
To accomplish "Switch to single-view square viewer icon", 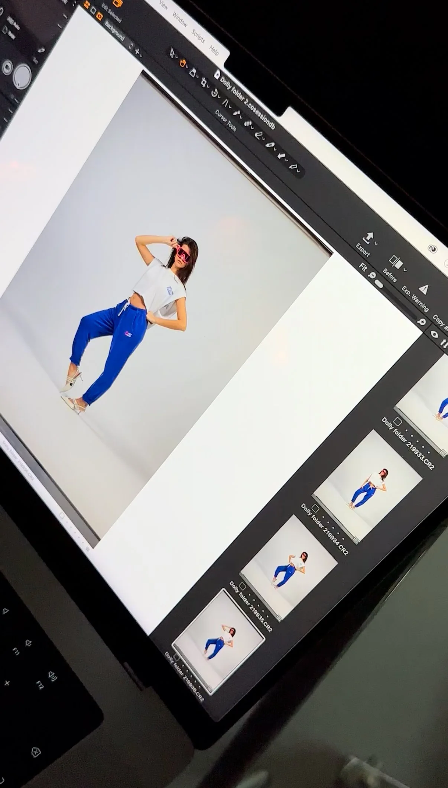I will pos(93,10).
